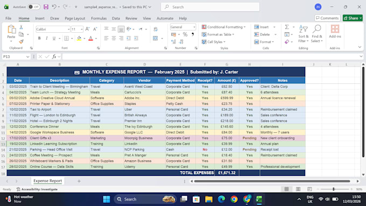
Task: Switch to the Formulas tab
Action: (x=98, y=18)
